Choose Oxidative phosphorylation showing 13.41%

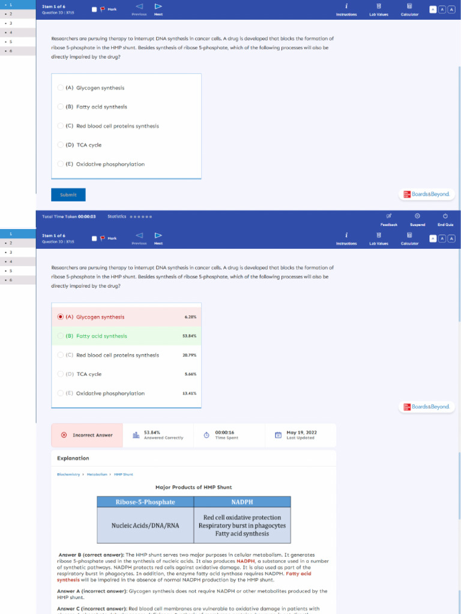[x=126, y=393]
